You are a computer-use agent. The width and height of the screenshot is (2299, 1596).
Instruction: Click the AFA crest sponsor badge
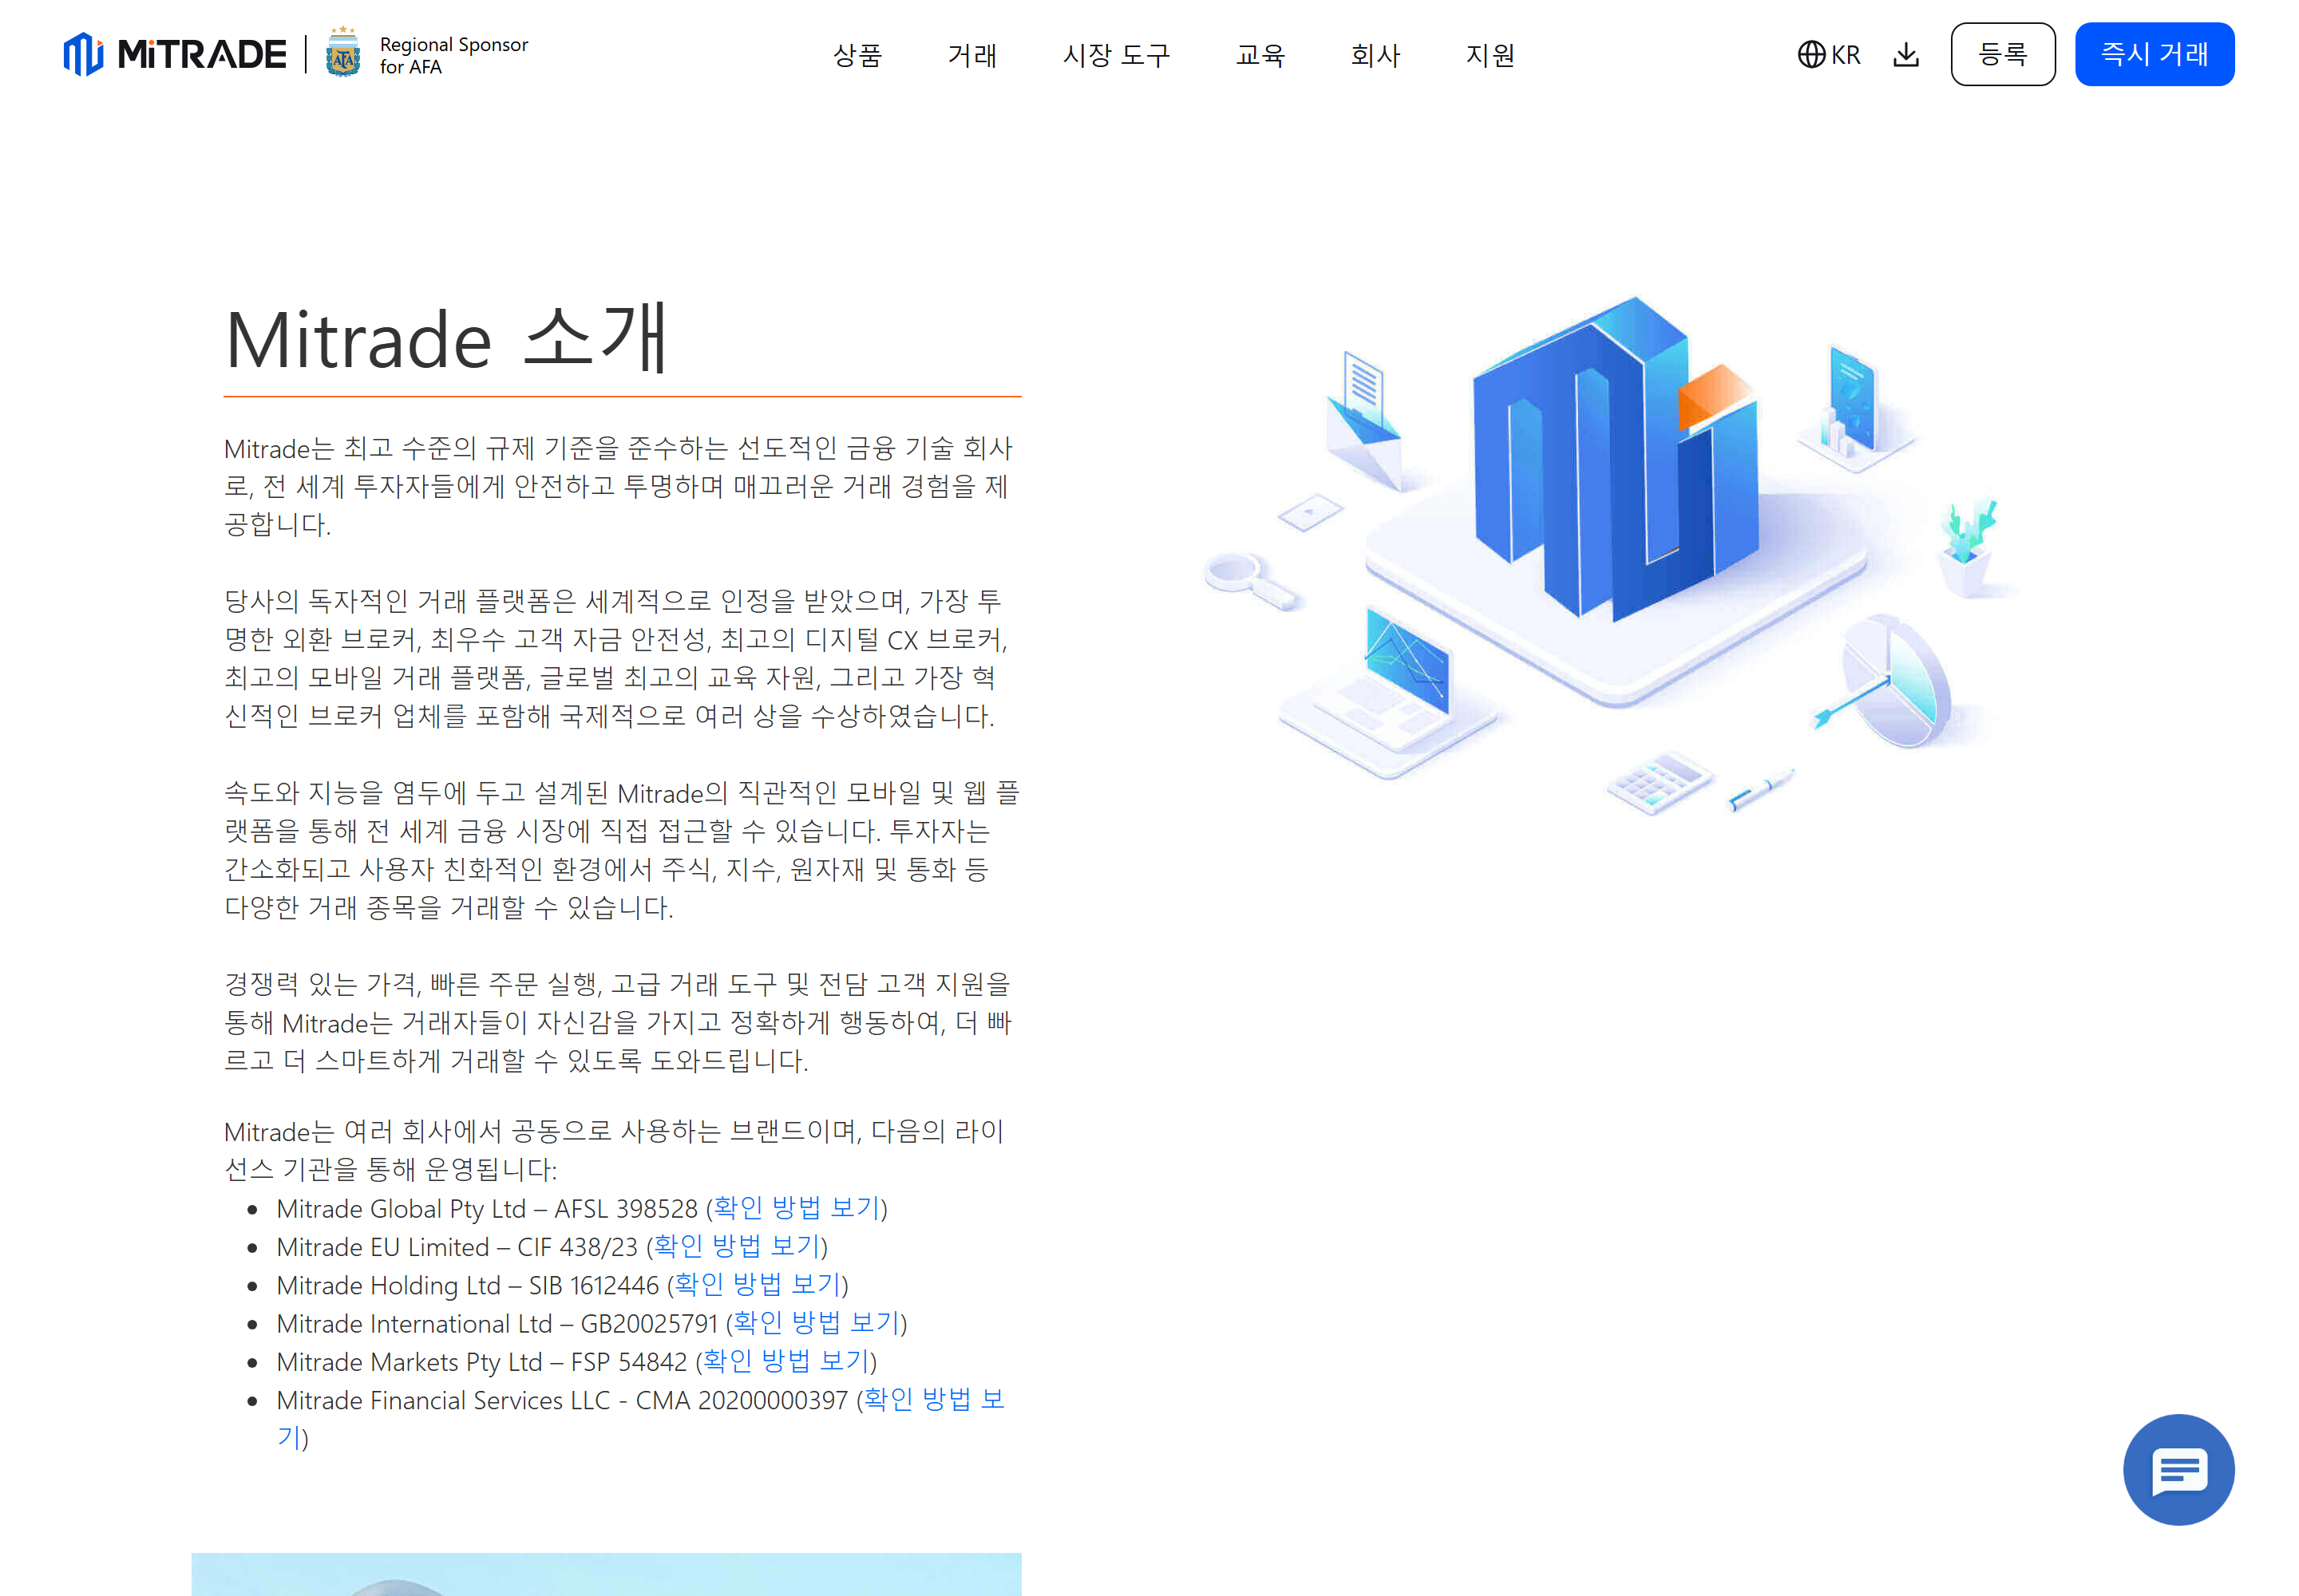[x=342, y=53]
